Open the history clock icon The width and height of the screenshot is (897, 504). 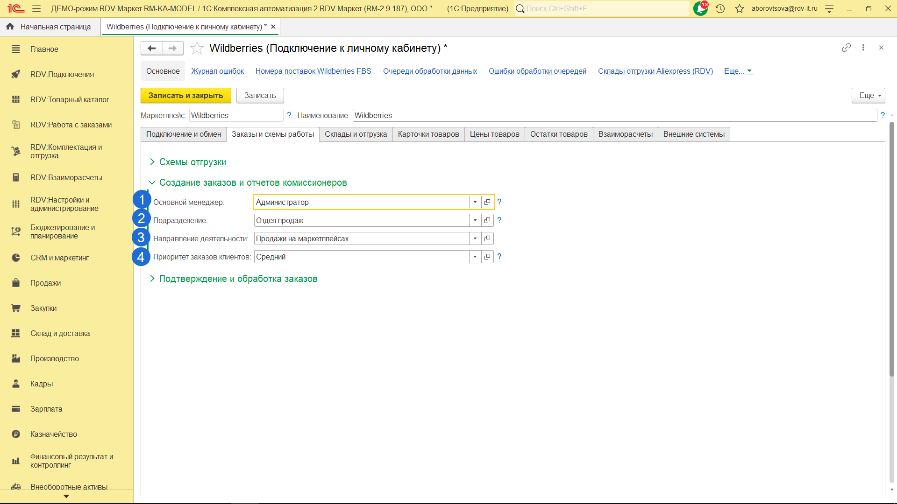(720, 8)
